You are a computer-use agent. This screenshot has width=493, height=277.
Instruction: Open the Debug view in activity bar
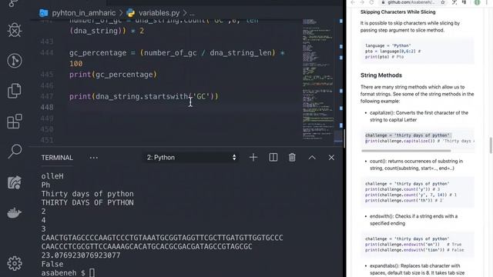(15, 31)
